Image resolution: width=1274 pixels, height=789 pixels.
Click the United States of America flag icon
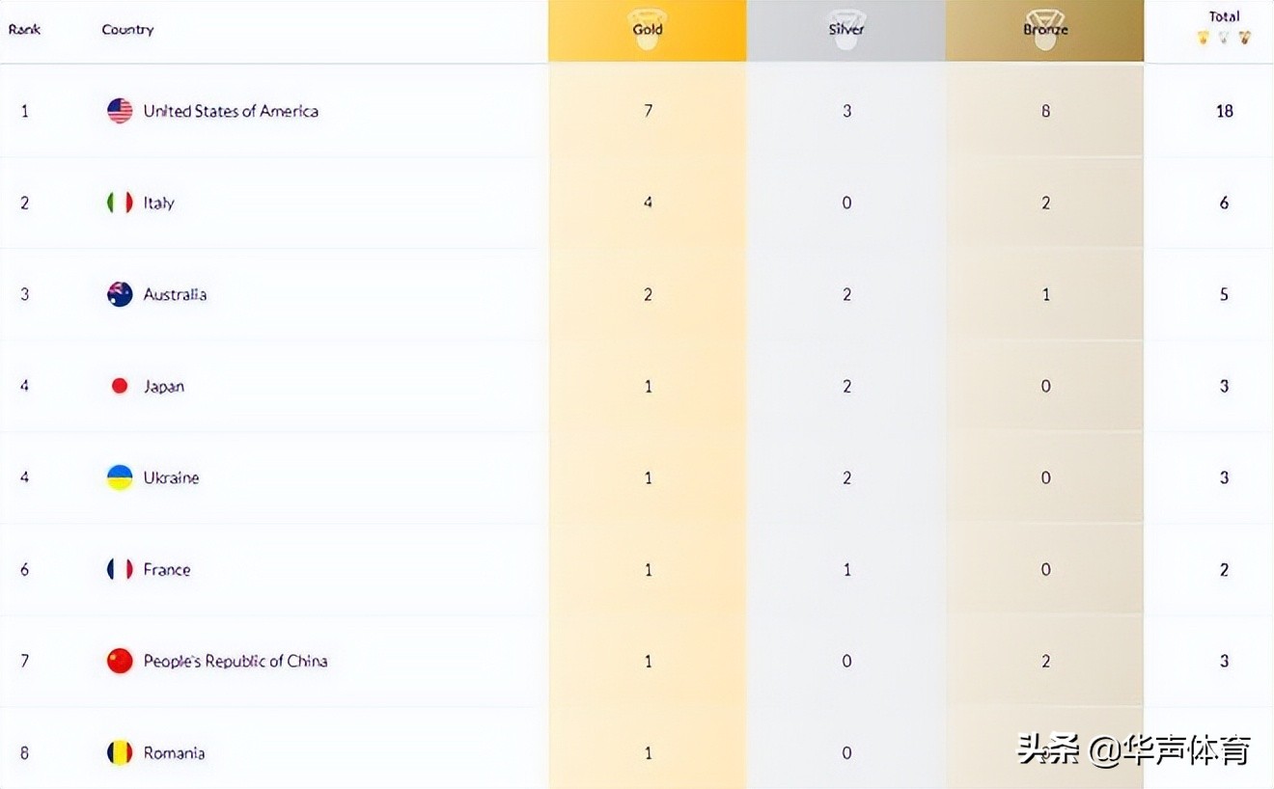point(120,111)
